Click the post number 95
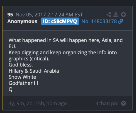This screenshot has width=136, height=113. (x=10, y=15)
